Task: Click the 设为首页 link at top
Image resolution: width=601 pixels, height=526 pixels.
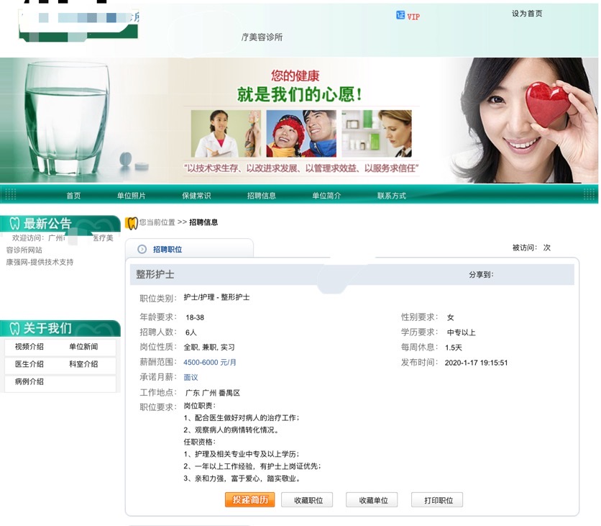Action: 527,14
